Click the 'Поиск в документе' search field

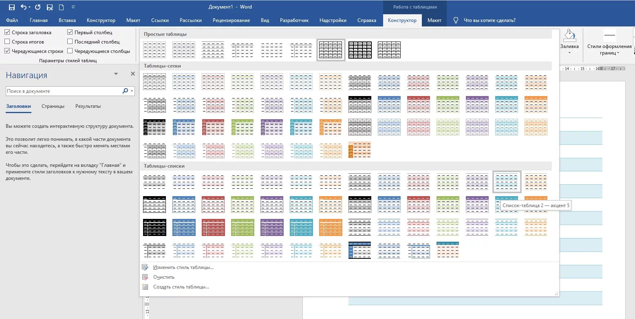click(x=64, y=91)
